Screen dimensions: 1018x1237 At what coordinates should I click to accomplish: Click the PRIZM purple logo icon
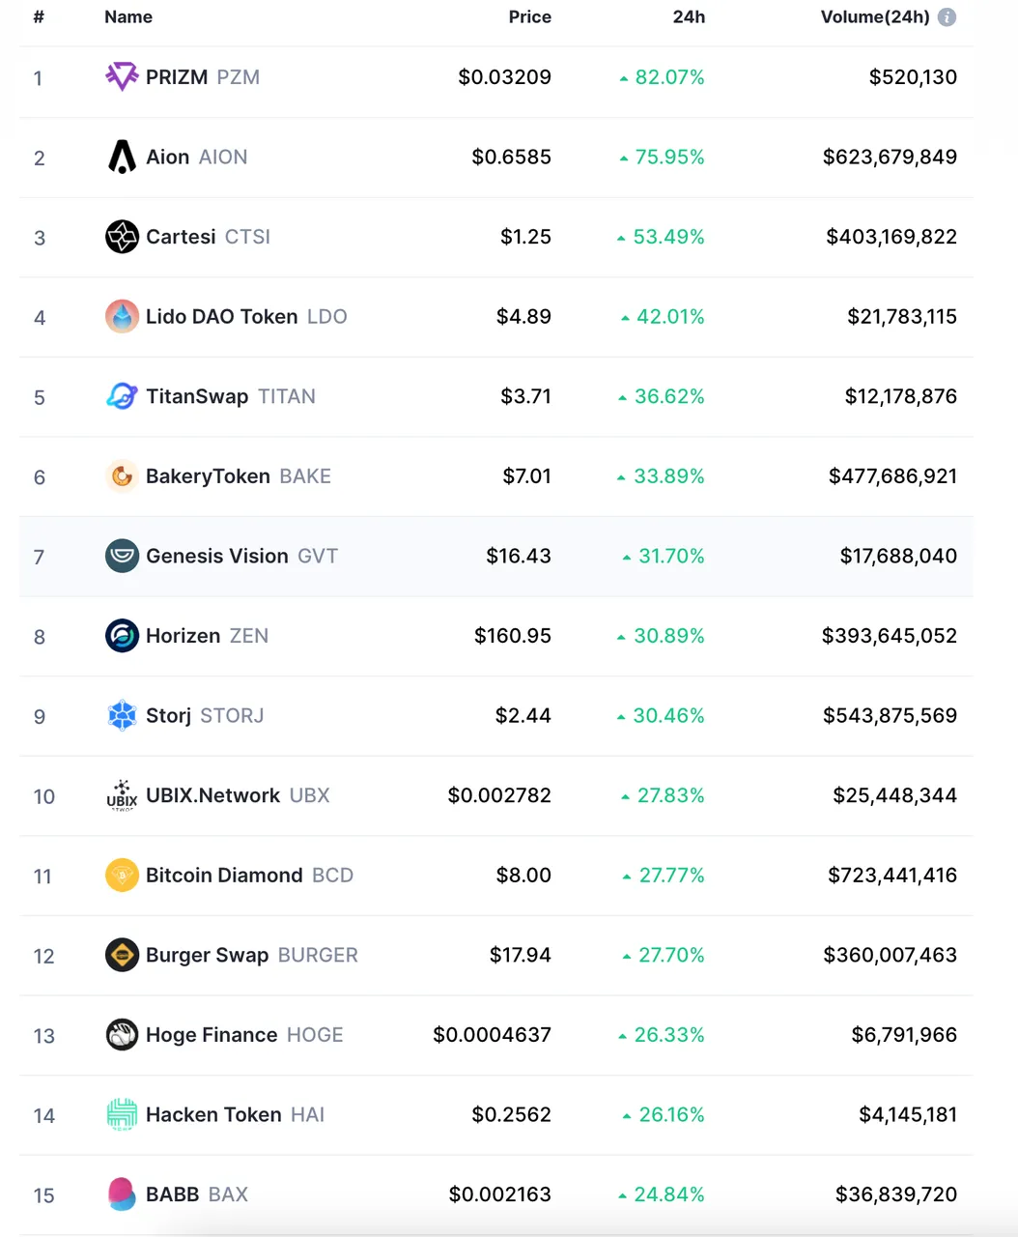click(x=122, y=76)
